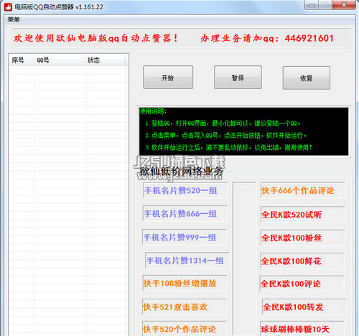The height and width of the screenshot is (336, 359).
Task: Click the 开始 button
Action: click(168, 78)
